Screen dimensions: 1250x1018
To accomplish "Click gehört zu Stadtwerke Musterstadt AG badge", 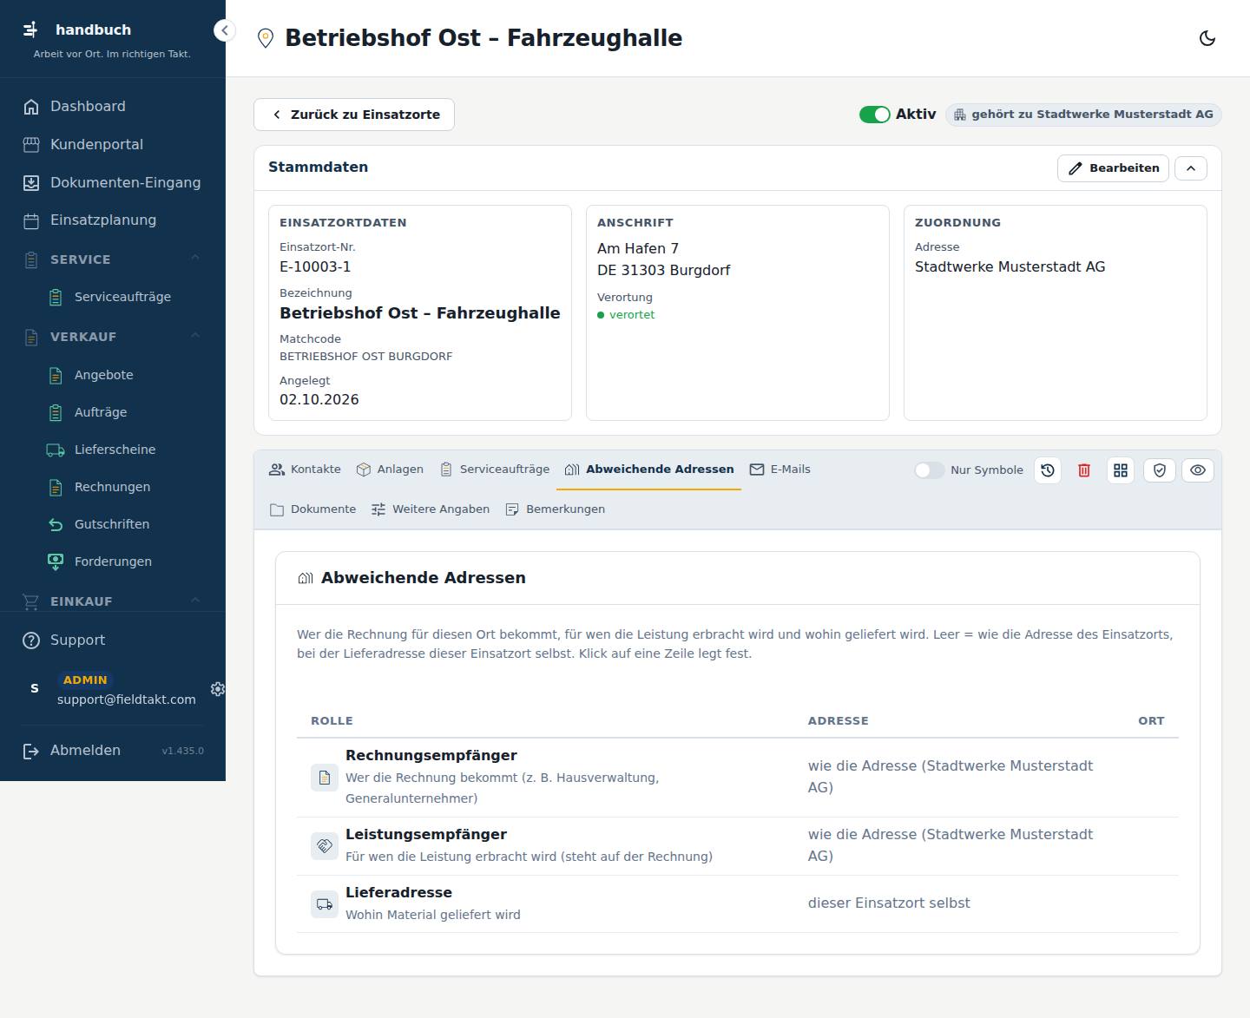I will [x=1083, y=115].
